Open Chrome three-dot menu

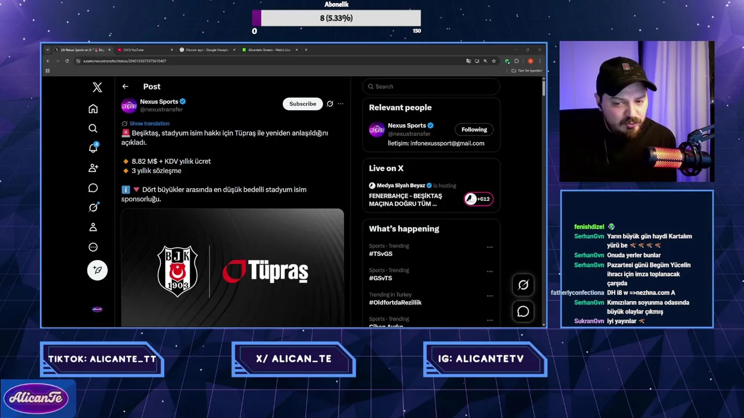pyautogui.click(x=540, y=61)
